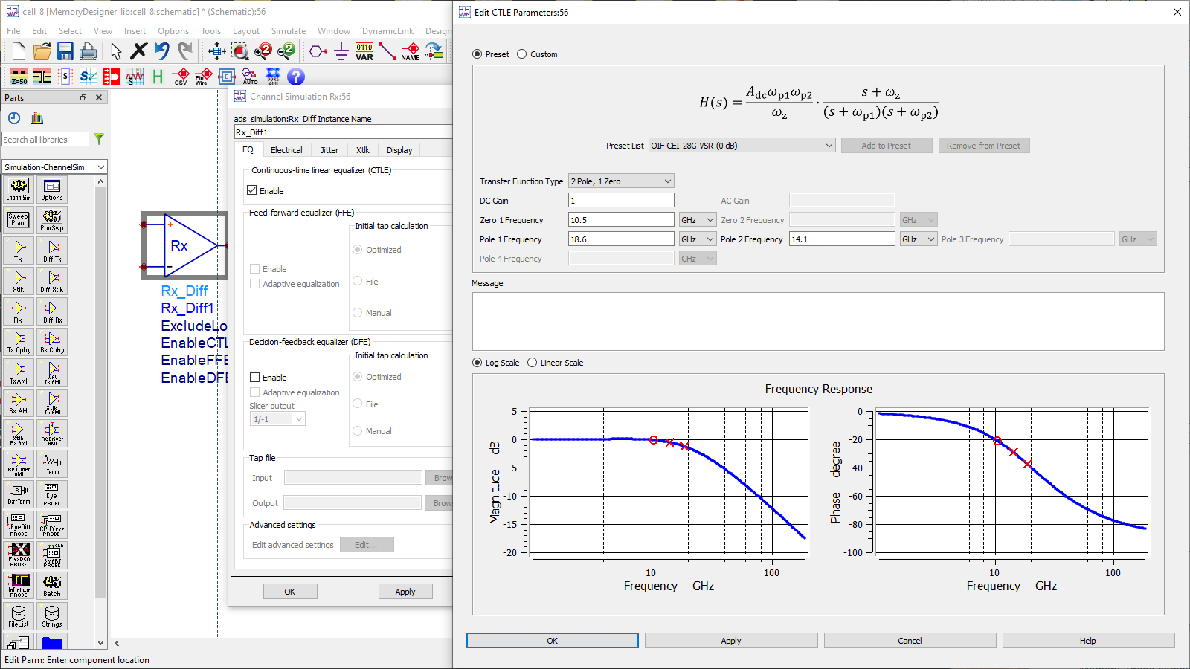The image size is (1190, 669).
Task: Select the ChannelSim component in the Parts palette
Action: point(18,190)
